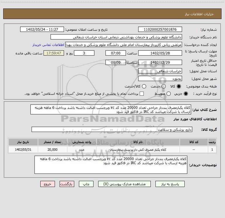
Task: Click the remaining days field 3
Action: click(84, 53)
